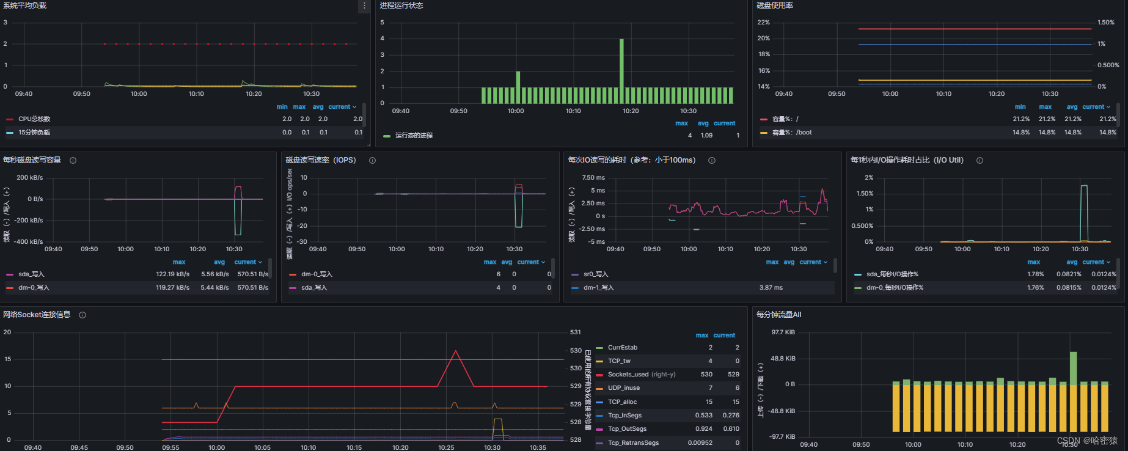Toggle dm-0_写入 in 每秒磁盘读写容量 legend
1128x451 pixels.
click(34, 288)
